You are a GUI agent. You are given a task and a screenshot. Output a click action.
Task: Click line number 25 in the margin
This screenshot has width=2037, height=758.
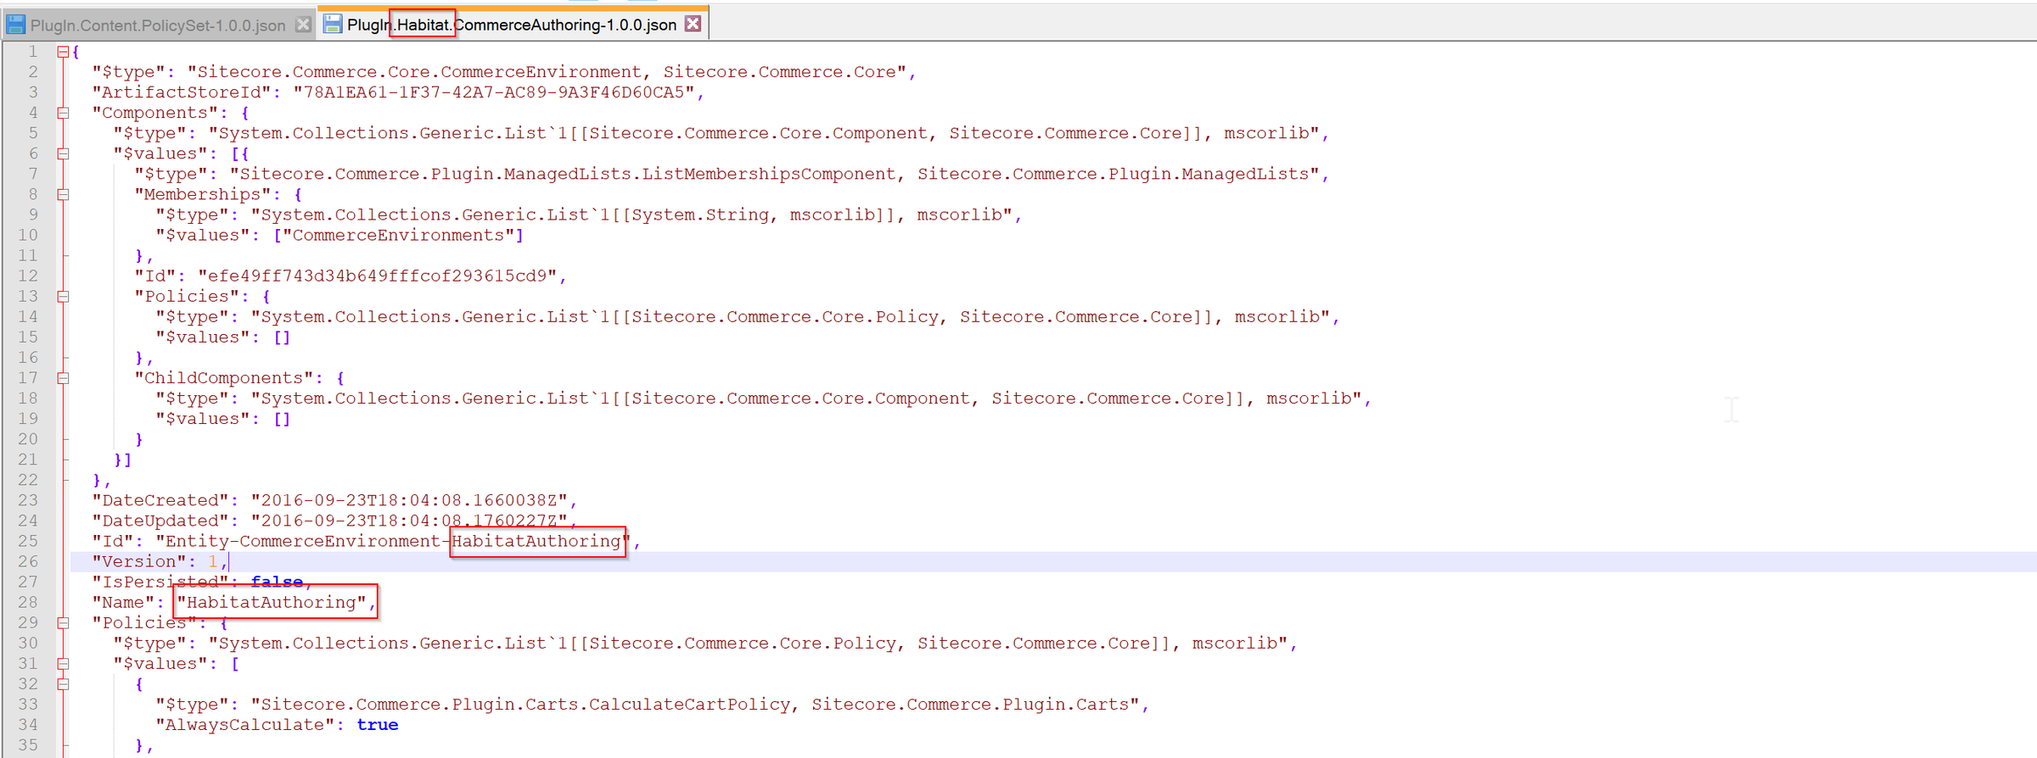(x=28, y=541)
